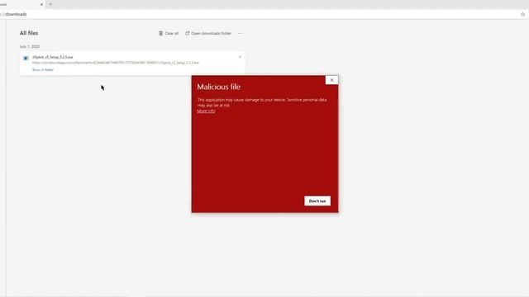Remove the Setup exe download entry
This screenshot has width=529, height=297.
tap(240, 57)
